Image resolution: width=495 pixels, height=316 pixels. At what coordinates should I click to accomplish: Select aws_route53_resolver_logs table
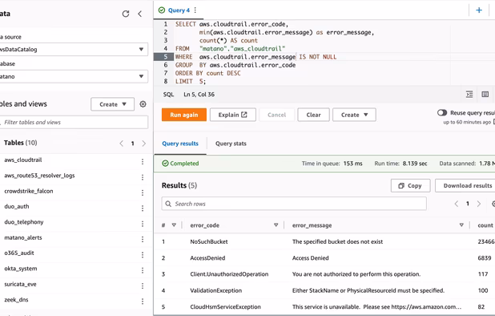[39, 176]
